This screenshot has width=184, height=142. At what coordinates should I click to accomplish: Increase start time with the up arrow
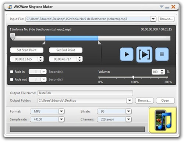pos(40,58)
